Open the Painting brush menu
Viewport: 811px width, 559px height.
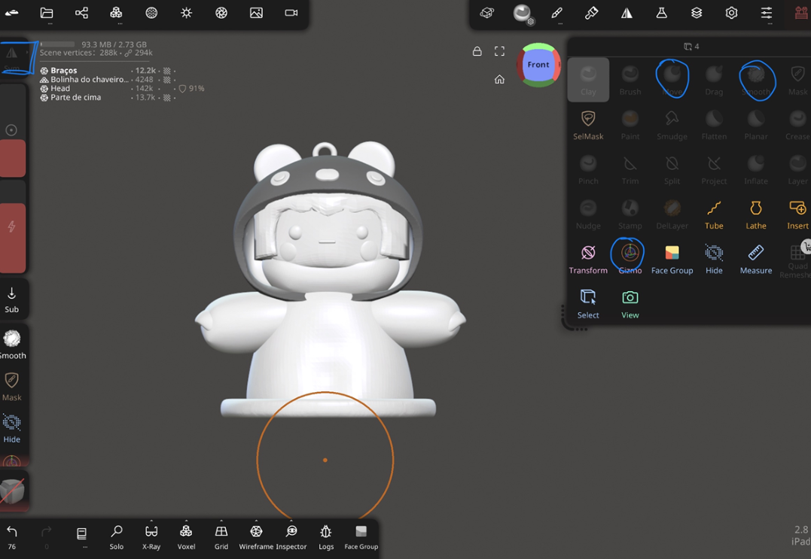(x=591, y=13)
